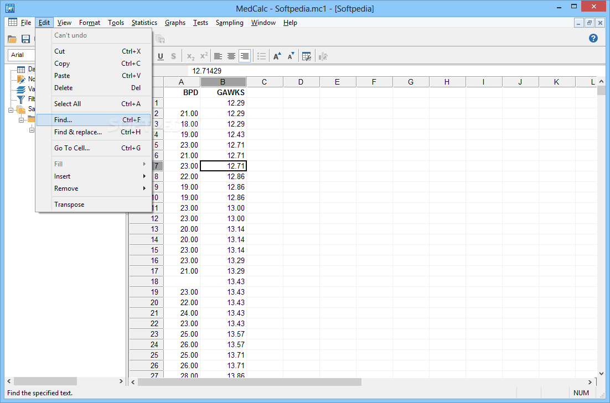Select the Notes icon in tree
Image resolution: width=610 pixels, height=403 pixels.
click(x=21, y=79)
